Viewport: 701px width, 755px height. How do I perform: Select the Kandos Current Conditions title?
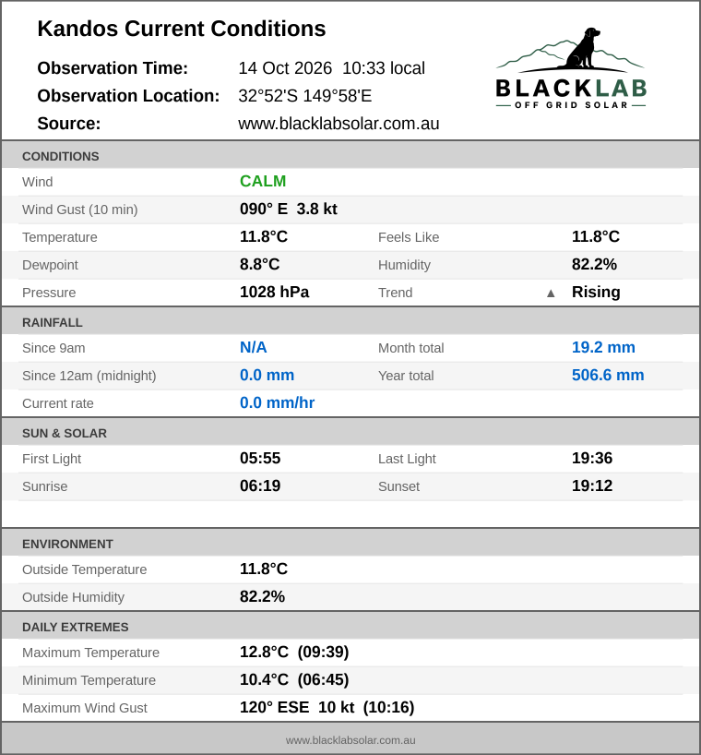coord(182,29)
